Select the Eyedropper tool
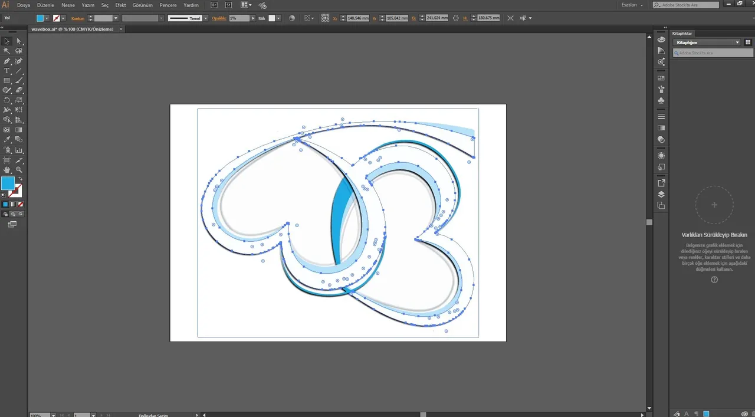The width and height of the screenshot is (755, 417). [6, 140]
